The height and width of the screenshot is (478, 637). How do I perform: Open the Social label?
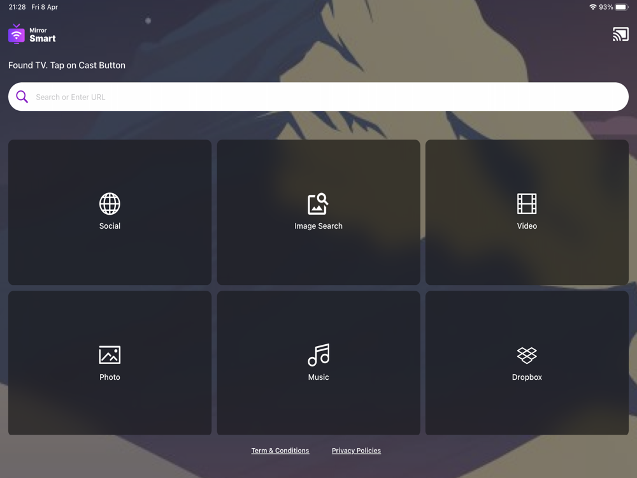[110, 226]
